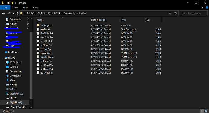Expand the ribbon with the chevron
209x113 pixels.
click(x=203, y=8)
